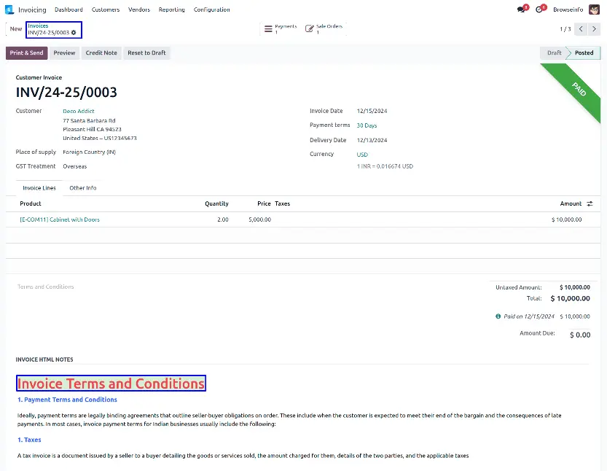Click the Print & Send button

[26, 53]
